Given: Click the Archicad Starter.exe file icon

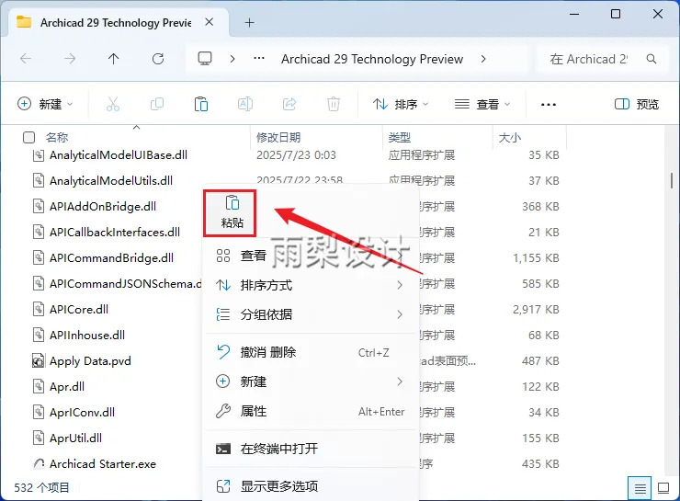Looking at the screenshot, I should pos(39,463).
